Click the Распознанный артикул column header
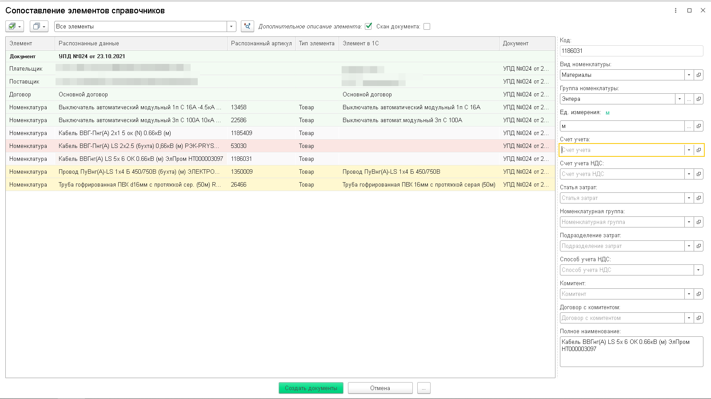The image size is (711, 399). 261,44
